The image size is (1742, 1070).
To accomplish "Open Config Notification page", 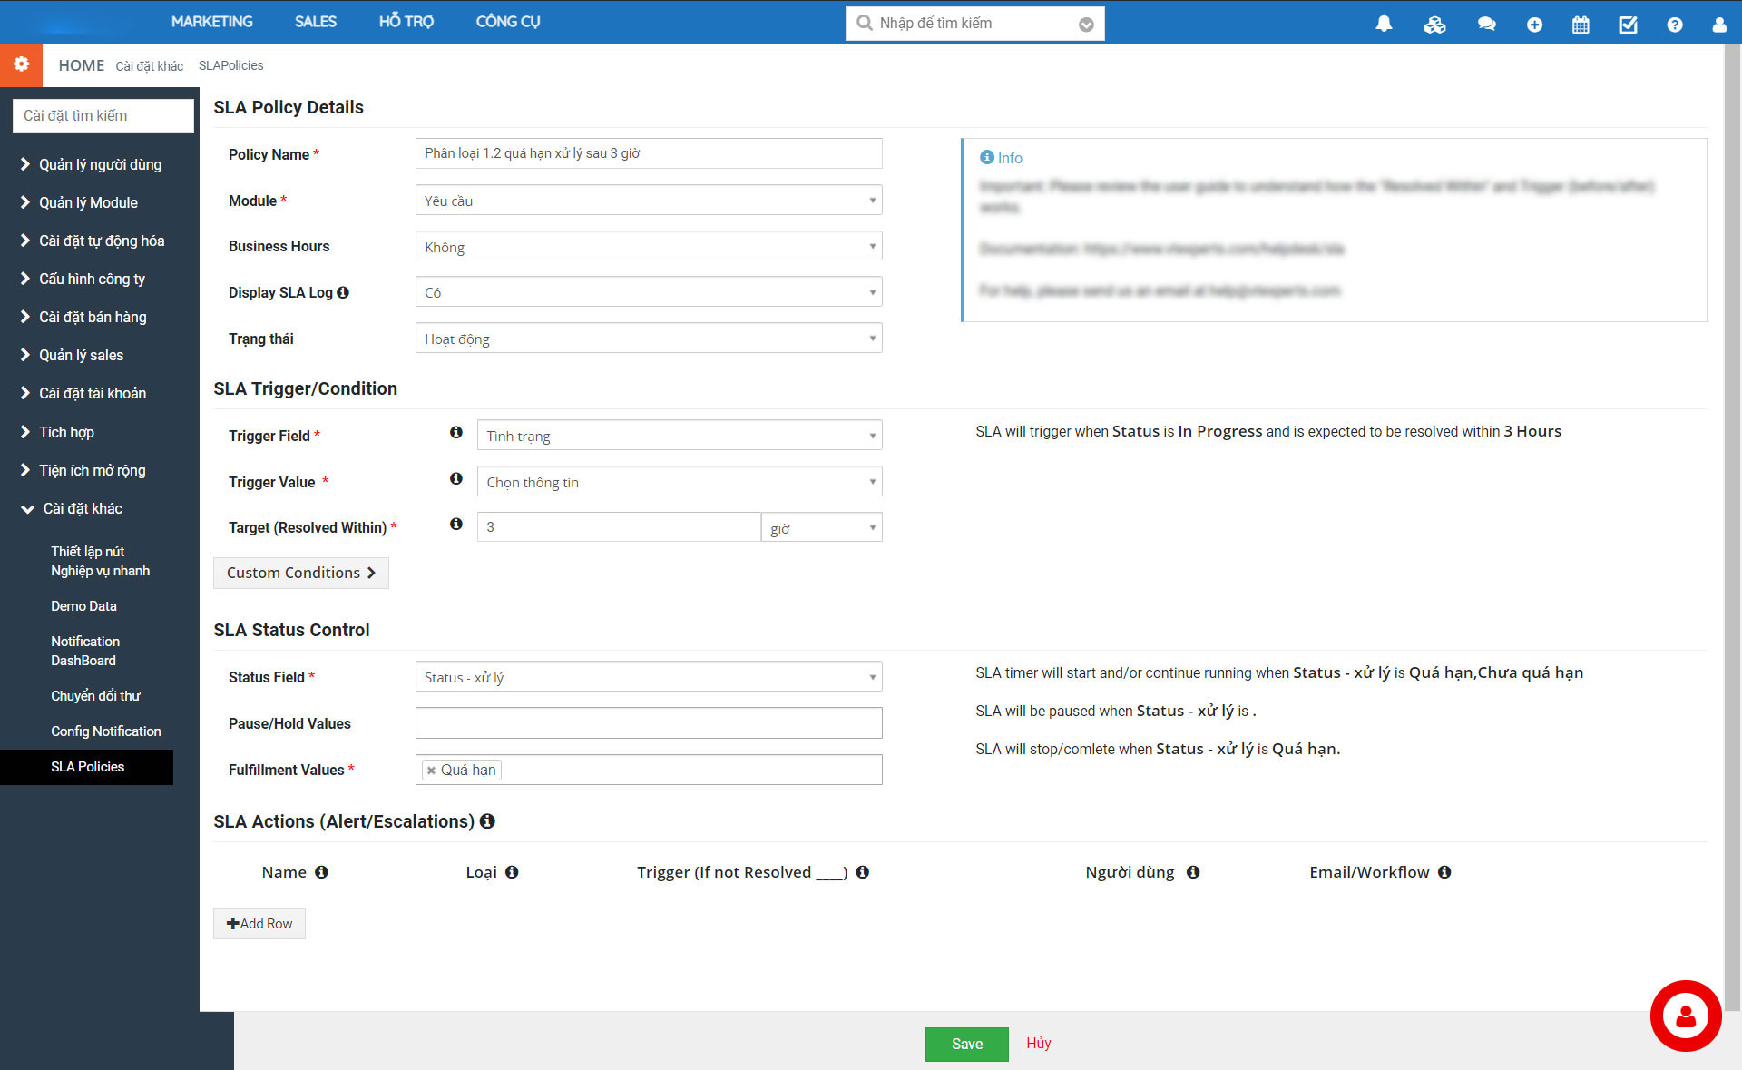I will tap(105, 731).
